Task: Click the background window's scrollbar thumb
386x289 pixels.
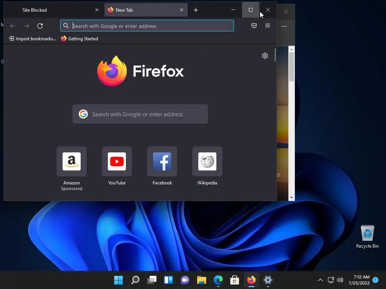Action: pyautogui.click(x=291, y=67)
